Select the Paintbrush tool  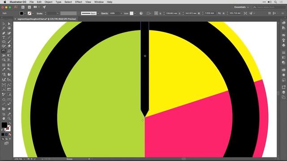pos(9,42)
